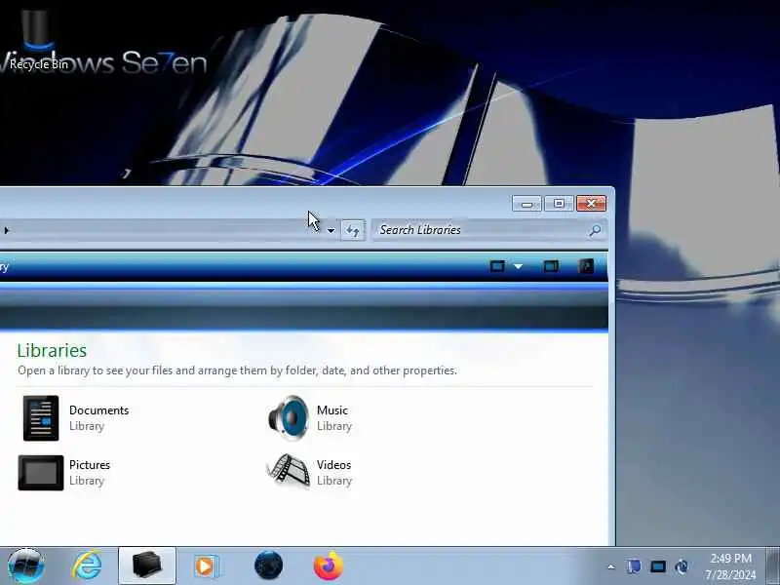780x585 pixels.
Task: Open help icon in Explorer toolbar
Action: pos(586,266)
